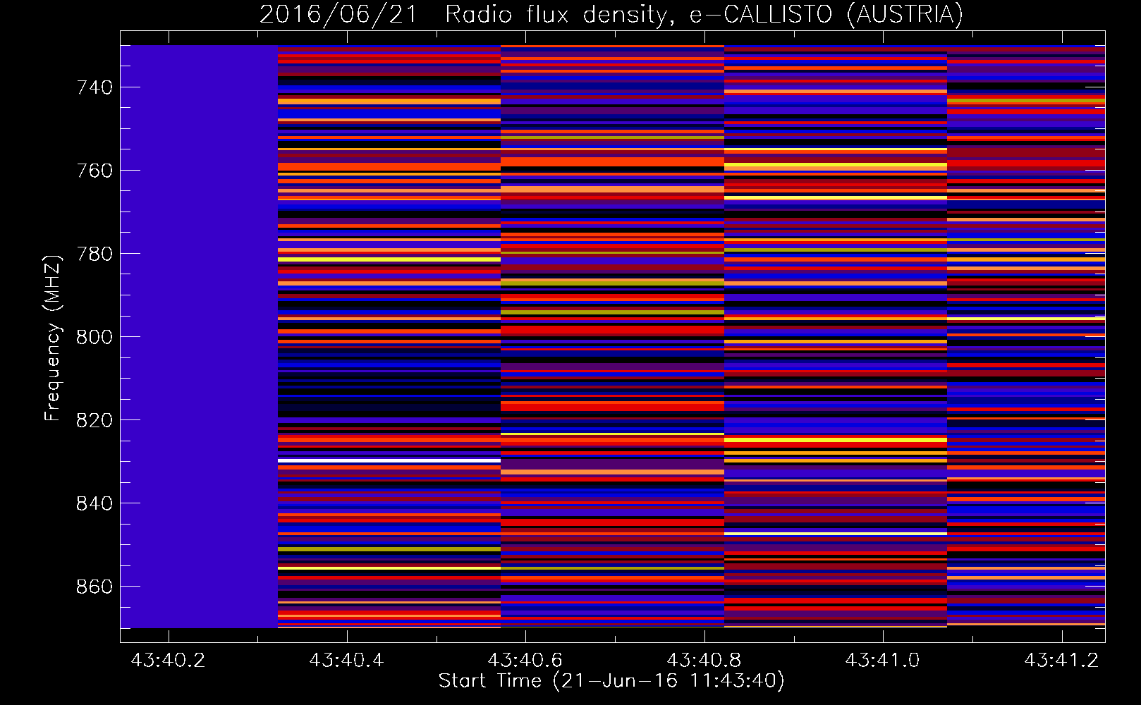Image resolution: width=1141 pixels, height=705 pixels.
Task: Click the 43:41.0 time tick label
Action: coord(883,660)
